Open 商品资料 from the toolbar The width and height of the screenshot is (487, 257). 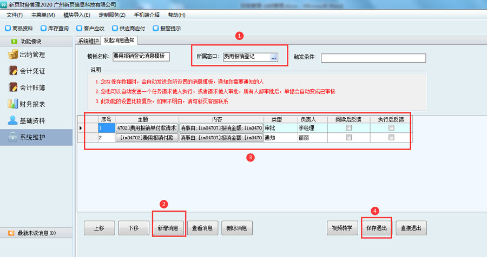(19, 29)
